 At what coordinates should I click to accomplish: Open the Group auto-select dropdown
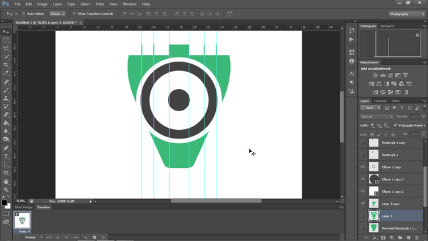coord(57,13)
